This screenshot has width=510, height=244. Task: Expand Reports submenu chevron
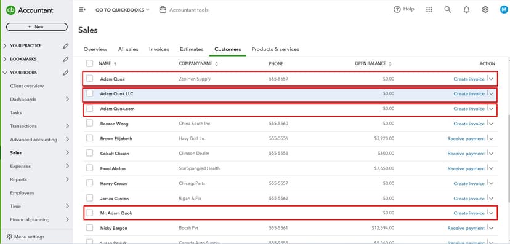(67, 179)
